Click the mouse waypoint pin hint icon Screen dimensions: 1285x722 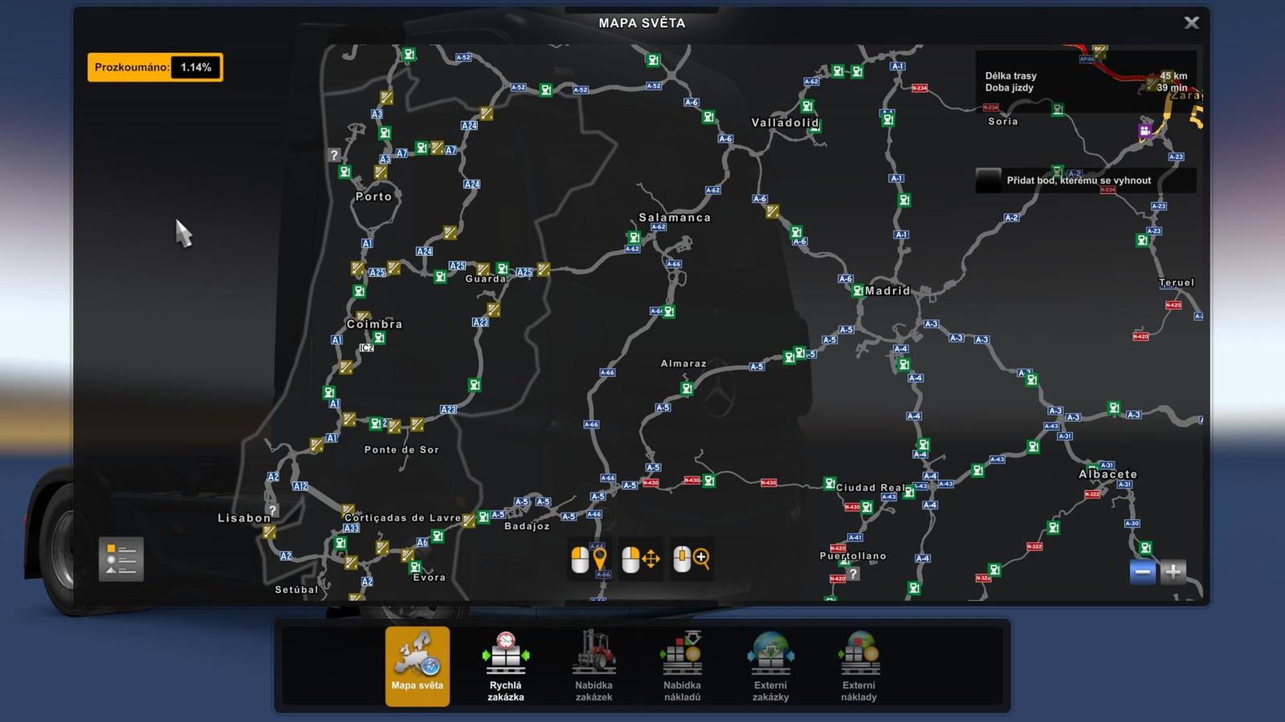tap(588, 559)
